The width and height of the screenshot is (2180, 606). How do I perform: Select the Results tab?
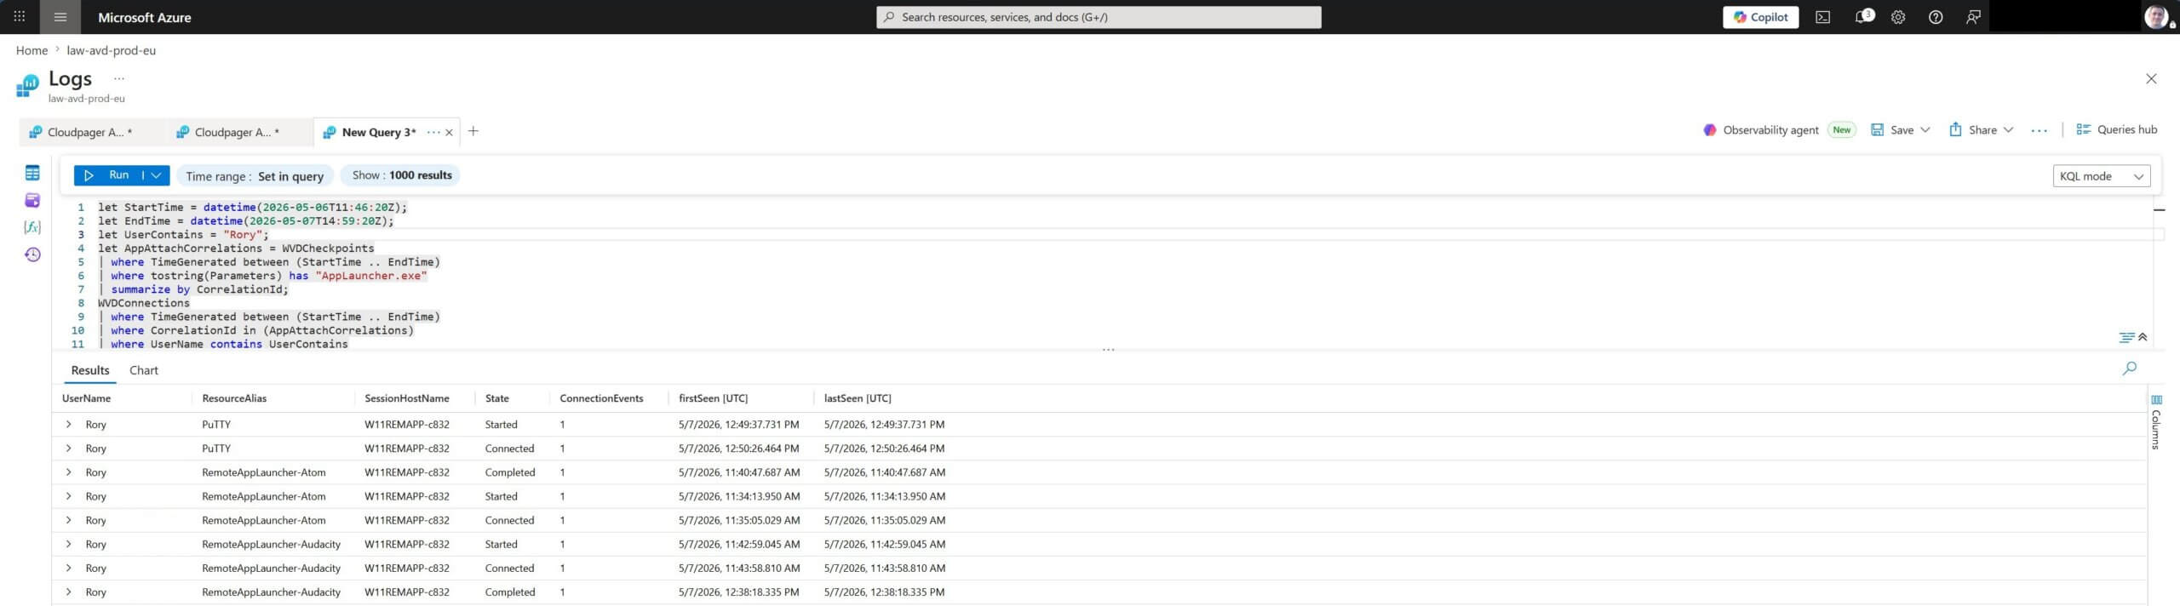[90, 370]
